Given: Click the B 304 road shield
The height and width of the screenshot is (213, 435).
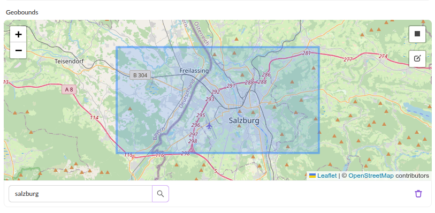Looking at the screenshot, I should [140, 75].
